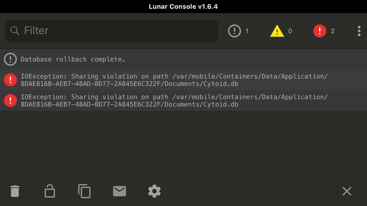Click the Lunar Console v1.6.4 title
This screenshot has height=206, width=367.
coord(183,7)
